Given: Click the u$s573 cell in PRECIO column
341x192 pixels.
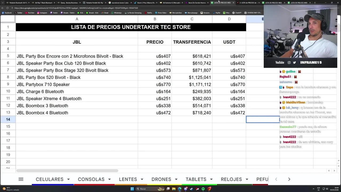Looking at the screenshot, I should pos(155,70).
